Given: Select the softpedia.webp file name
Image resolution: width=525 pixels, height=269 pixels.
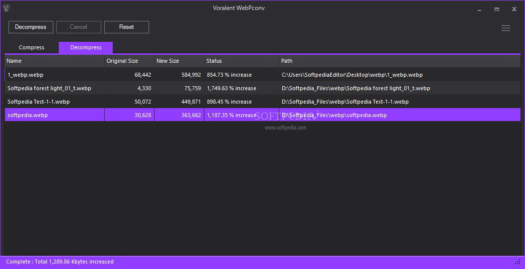Looking at the screenshot, I should (27, 115).
